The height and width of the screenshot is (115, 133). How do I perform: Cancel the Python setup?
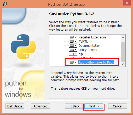coord(118,106)
